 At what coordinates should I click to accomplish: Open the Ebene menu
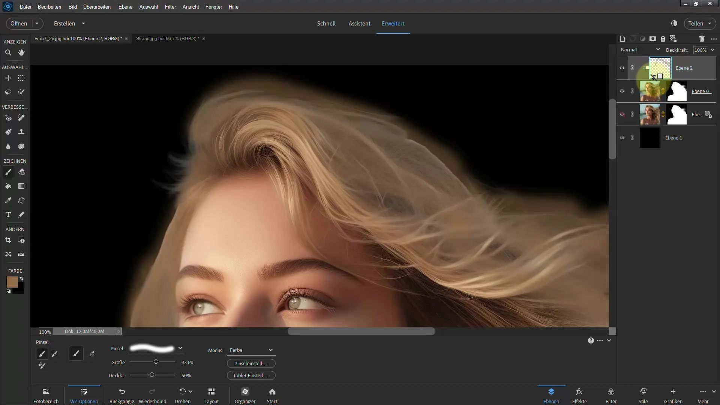[x=125, y=7]
